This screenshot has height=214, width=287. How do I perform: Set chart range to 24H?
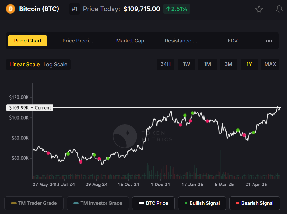pos(165,64)
